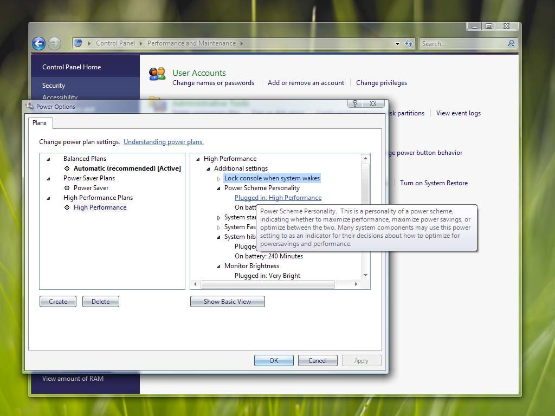Click the Cancel button
Image resolution: width=555 pixels, height=416 pixels.
(x=318, y=360)
